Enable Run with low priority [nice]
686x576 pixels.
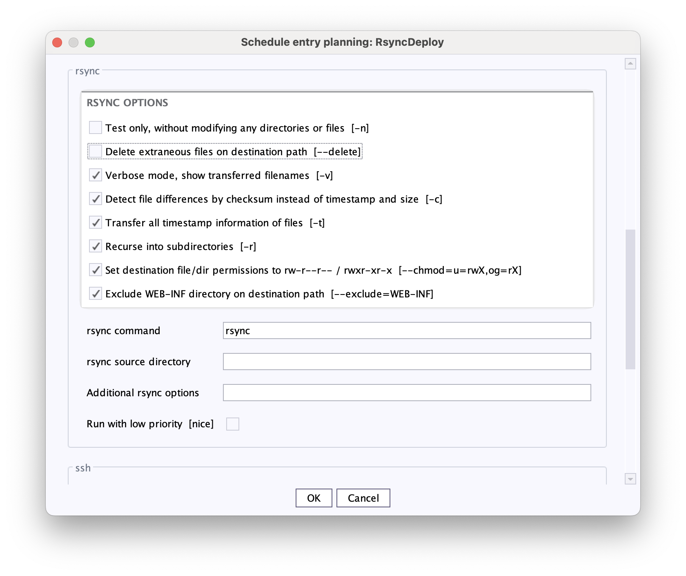[x=233, y=424]
